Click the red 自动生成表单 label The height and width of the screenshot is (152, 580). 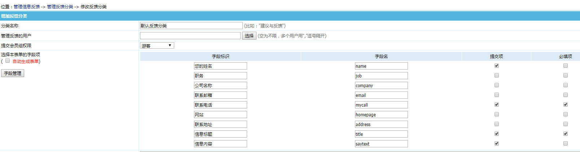pos(26,62)
